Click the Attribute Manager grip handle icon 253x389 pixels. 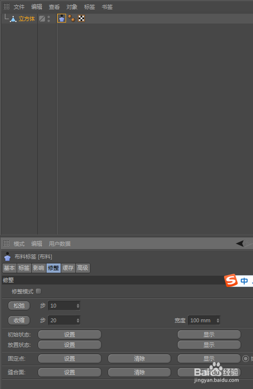(x=6, y=243)
